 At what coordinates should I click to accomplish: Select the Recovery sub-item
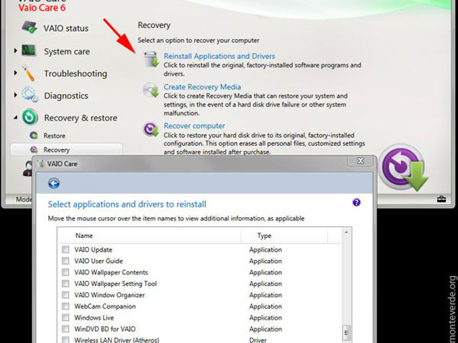tap(56, 150)
